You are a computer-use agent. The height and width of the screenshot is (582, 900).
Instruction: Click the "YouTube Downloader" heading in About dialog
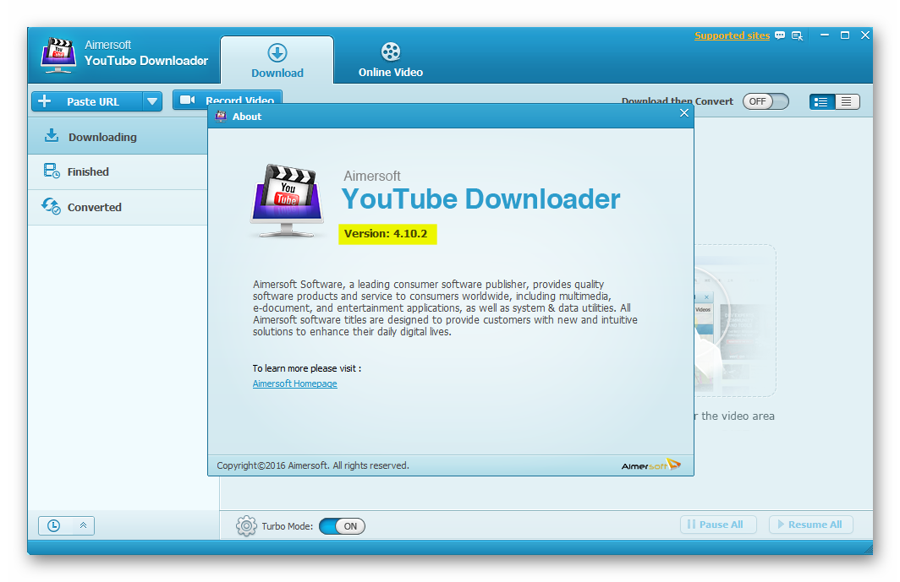[481, 199]
